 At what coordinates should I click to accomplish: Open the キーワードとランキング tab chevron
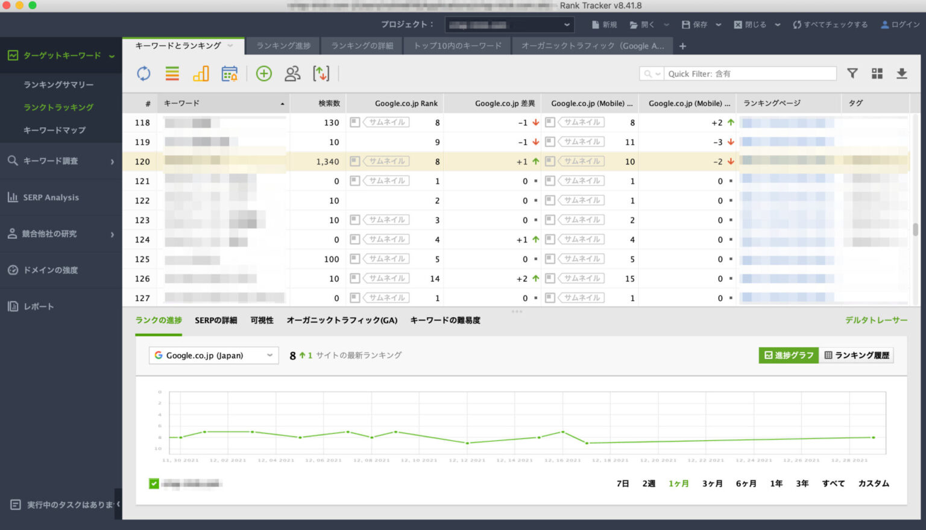(230, 46)
